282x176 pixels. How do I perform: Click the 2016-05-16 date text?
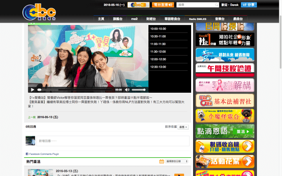114,5
